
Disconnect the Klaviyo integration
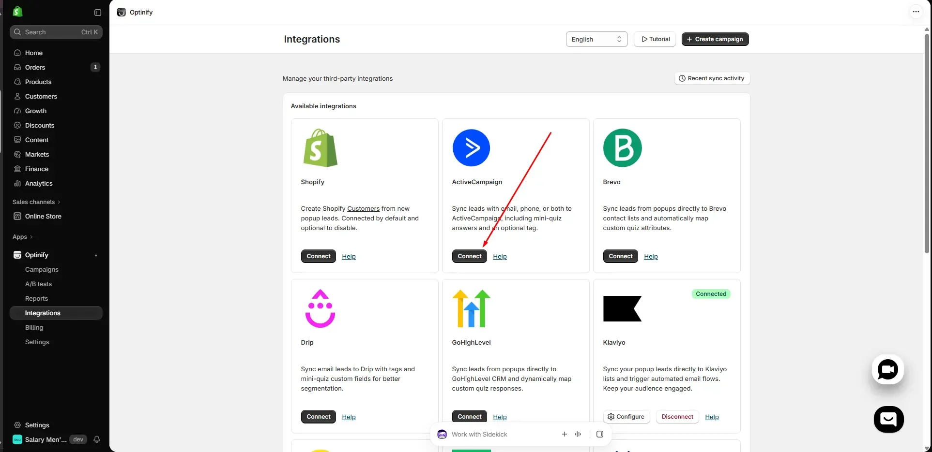pos(677,417)
